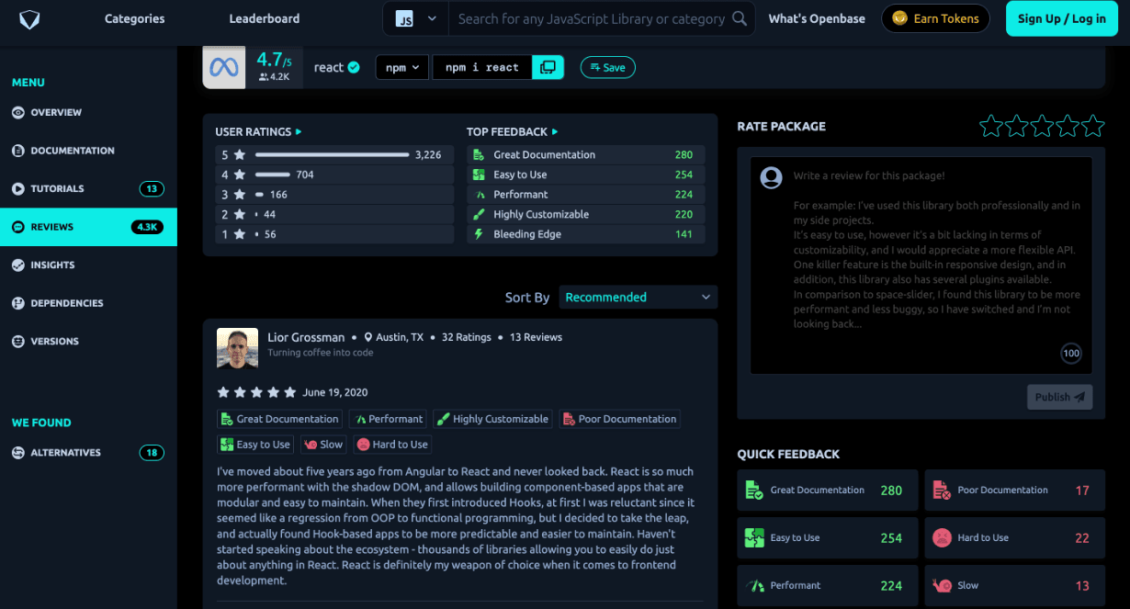
Task: Filter by the 5 star rating bar
Action: [x=334, y=155]
